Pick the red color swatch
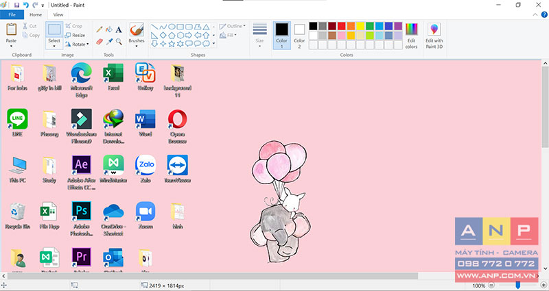Viewport: 549px width, 291px height. (341, 26)
